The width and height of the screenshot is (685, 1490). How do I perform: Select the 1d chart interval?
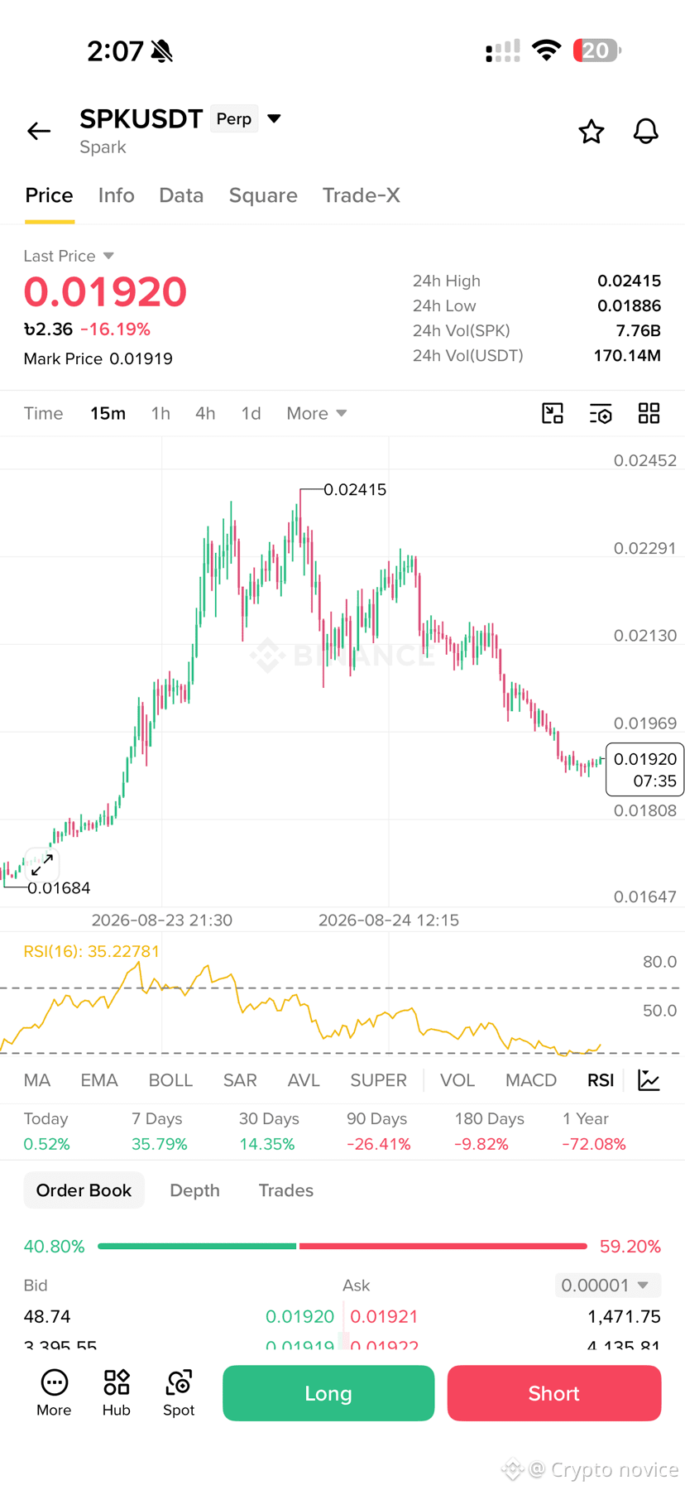tap(251, 413)
